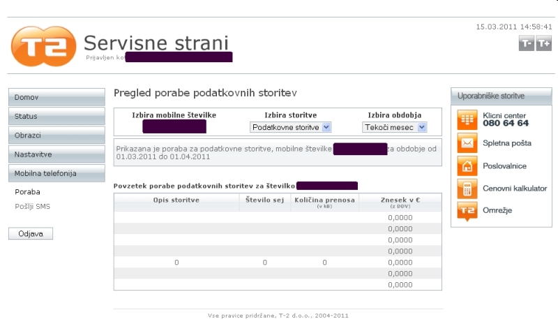
Task: Click the Spletna pošta text link
Action: (507, 143)
